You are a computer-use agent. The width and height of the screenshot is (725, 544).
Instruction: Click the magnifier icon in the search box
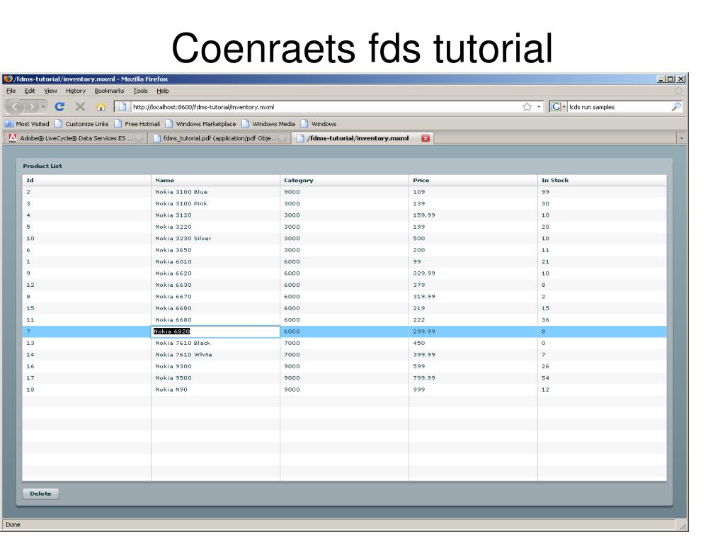[676, 107]
